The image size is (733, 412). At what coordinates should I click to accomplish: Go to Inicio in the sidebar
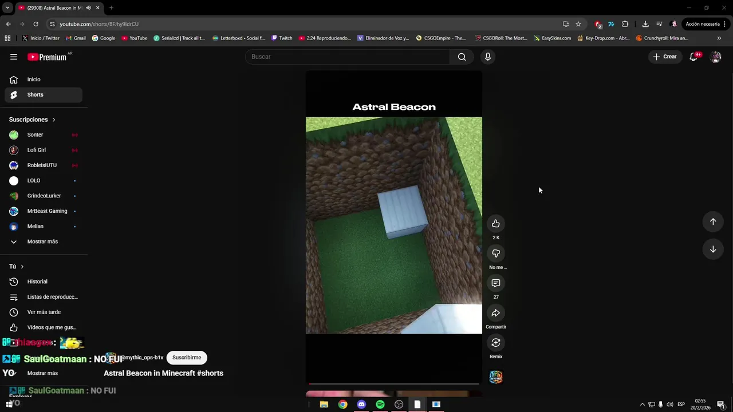tap(44, 80)
